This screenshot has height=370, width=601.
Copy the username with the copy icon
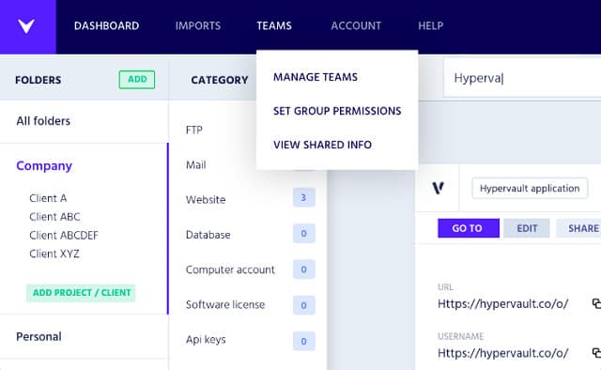(596, 353)
